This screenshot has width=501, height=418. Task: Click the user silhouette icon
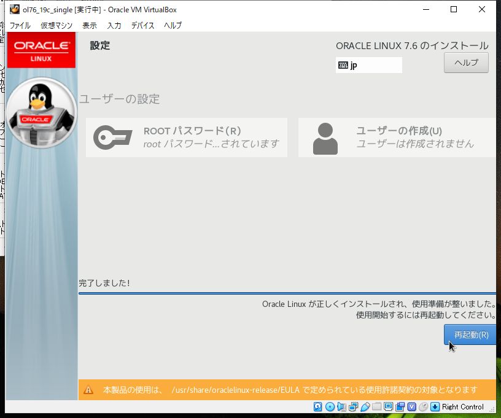325,139
